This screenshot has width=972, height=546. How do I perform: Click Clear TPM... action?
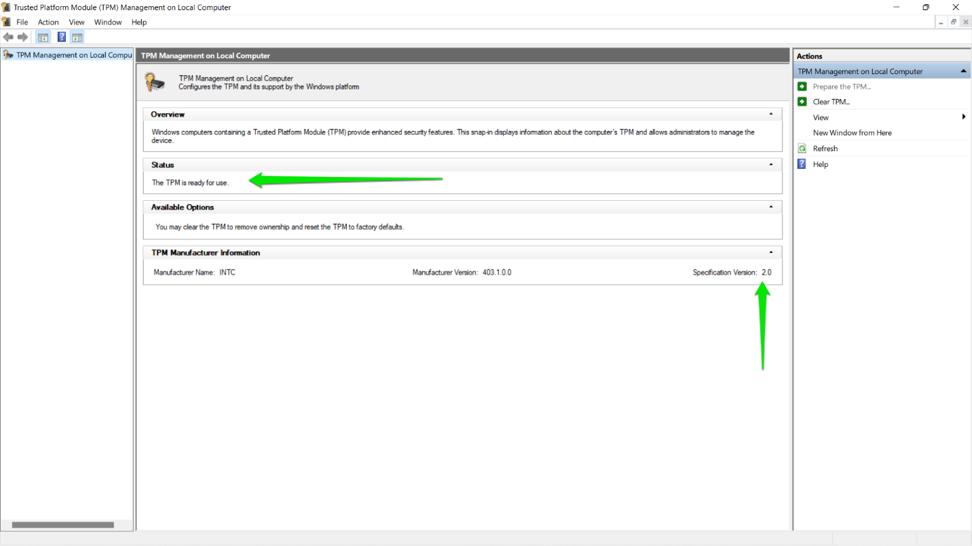(831, 102)
